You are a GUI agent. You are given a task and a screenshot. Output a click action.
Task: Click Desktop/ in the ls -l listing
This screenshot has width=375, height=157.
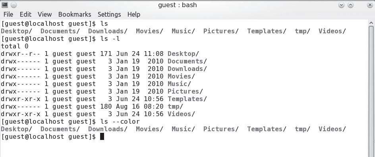point(183,54)
